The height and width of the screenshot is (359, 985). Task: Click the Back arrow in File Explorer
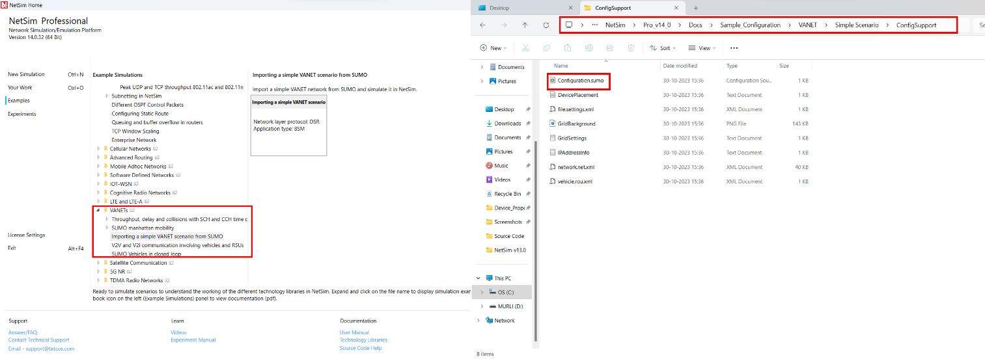(x=482, y=25)
